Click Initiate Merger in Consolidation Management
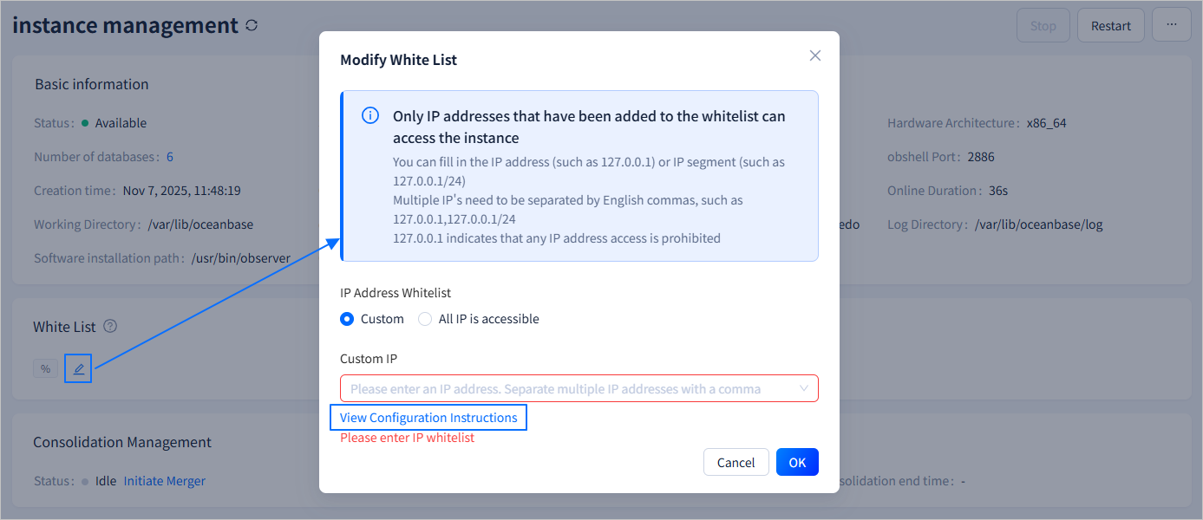 (x=164, y=480)
